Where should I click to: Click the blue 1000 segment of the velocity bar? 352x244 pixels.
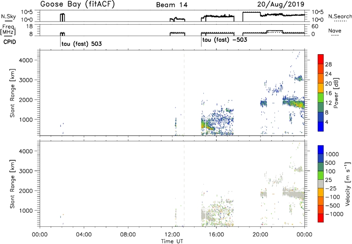click(321, 150)
